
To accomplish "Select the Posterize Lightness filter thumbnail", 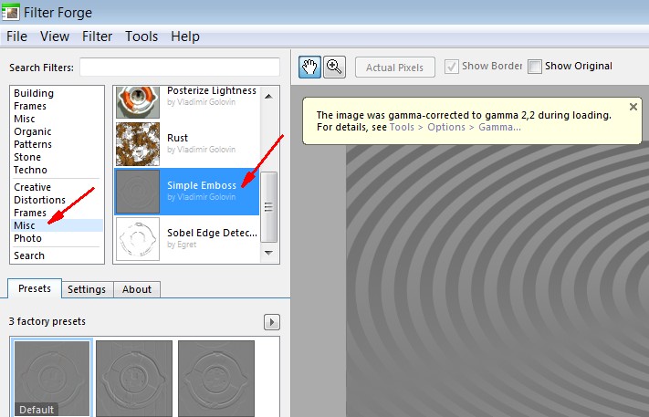I will tap(138, 102).
